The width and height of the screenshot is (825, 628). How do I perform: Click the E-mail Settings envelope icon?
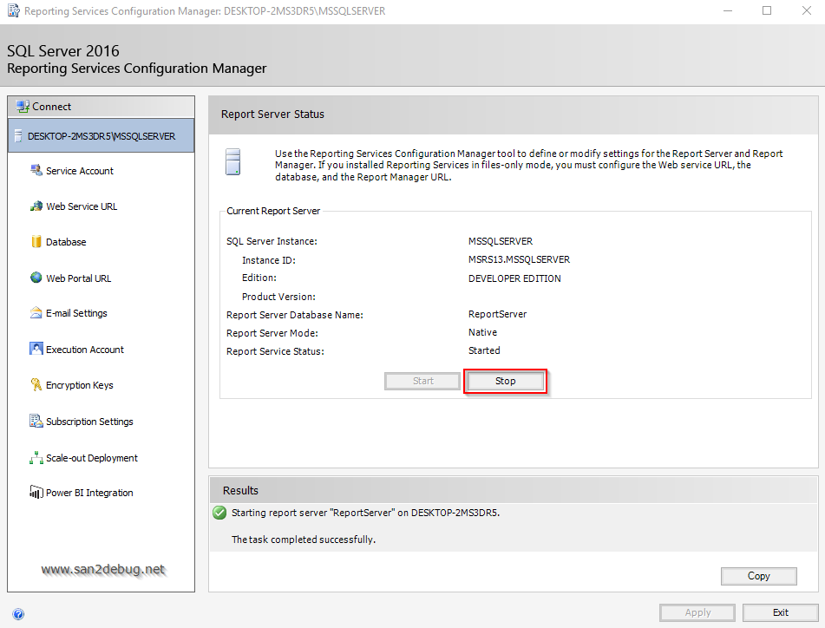coord(36,313)
